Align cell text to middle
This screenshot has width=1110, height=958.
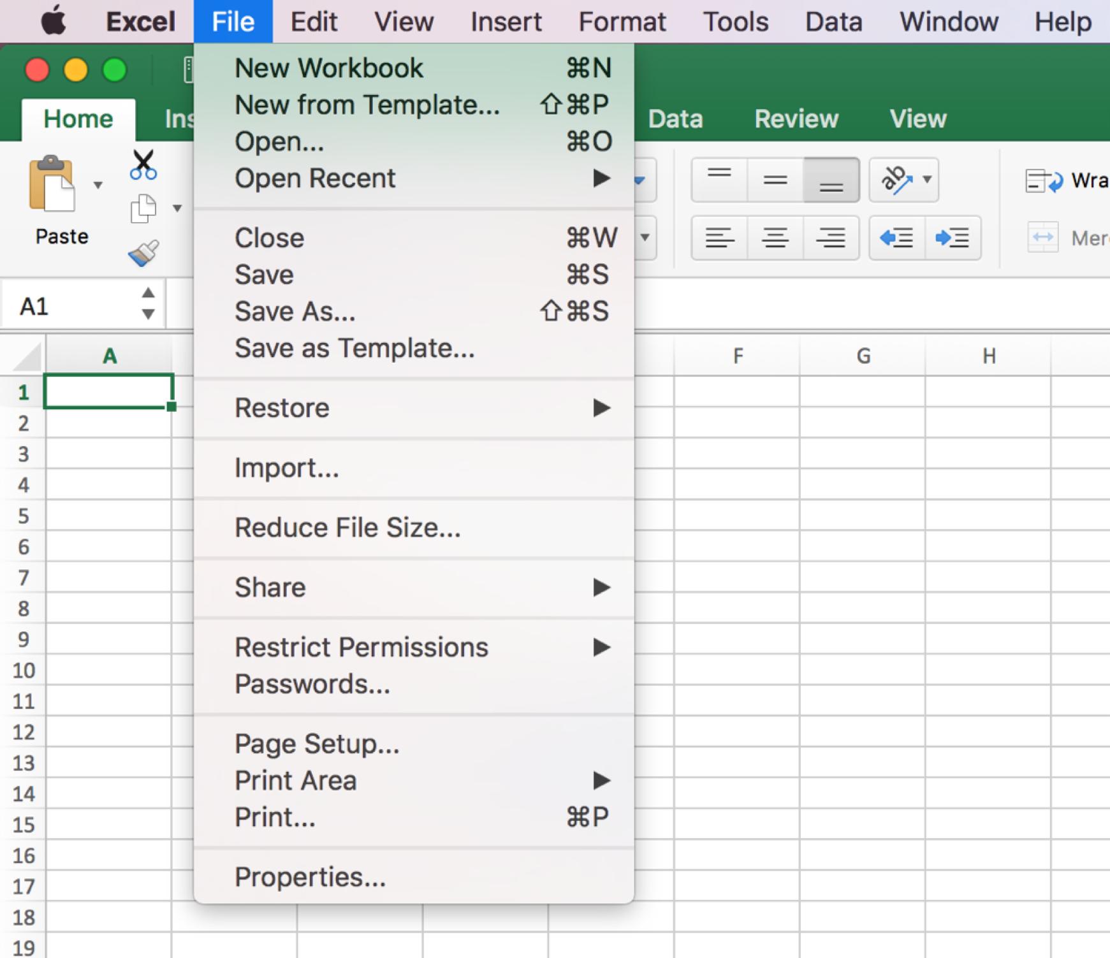(x=775, y=180)
